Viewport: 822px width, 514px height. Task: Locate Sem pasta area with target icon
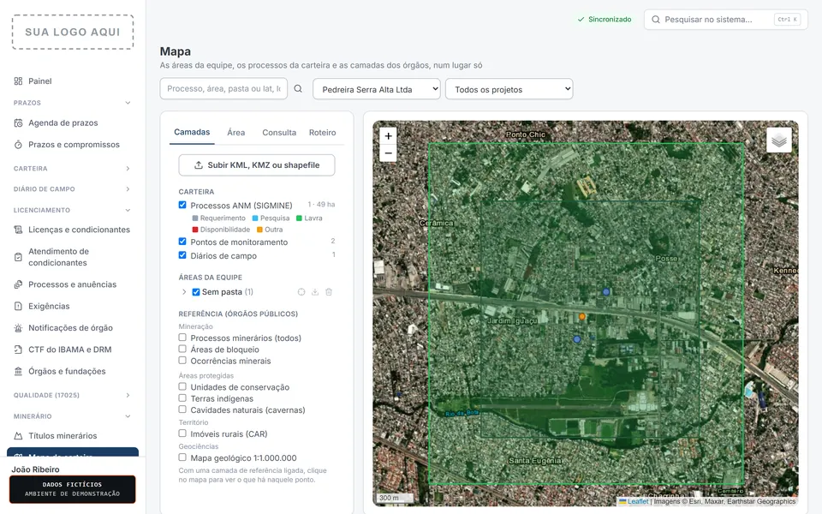point(301,292)
